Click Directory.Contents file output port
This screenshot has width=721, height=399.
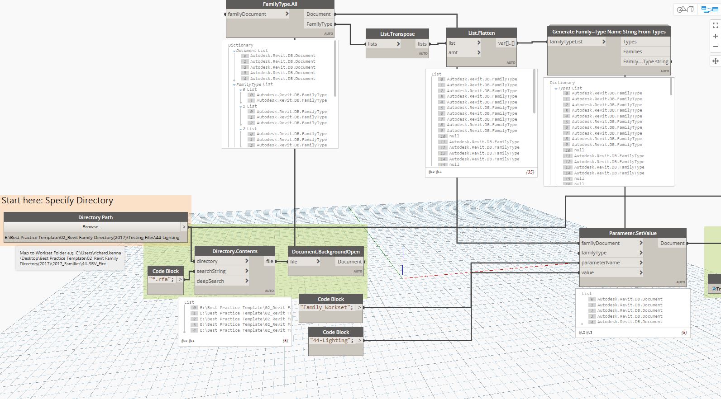coord(270,261)
